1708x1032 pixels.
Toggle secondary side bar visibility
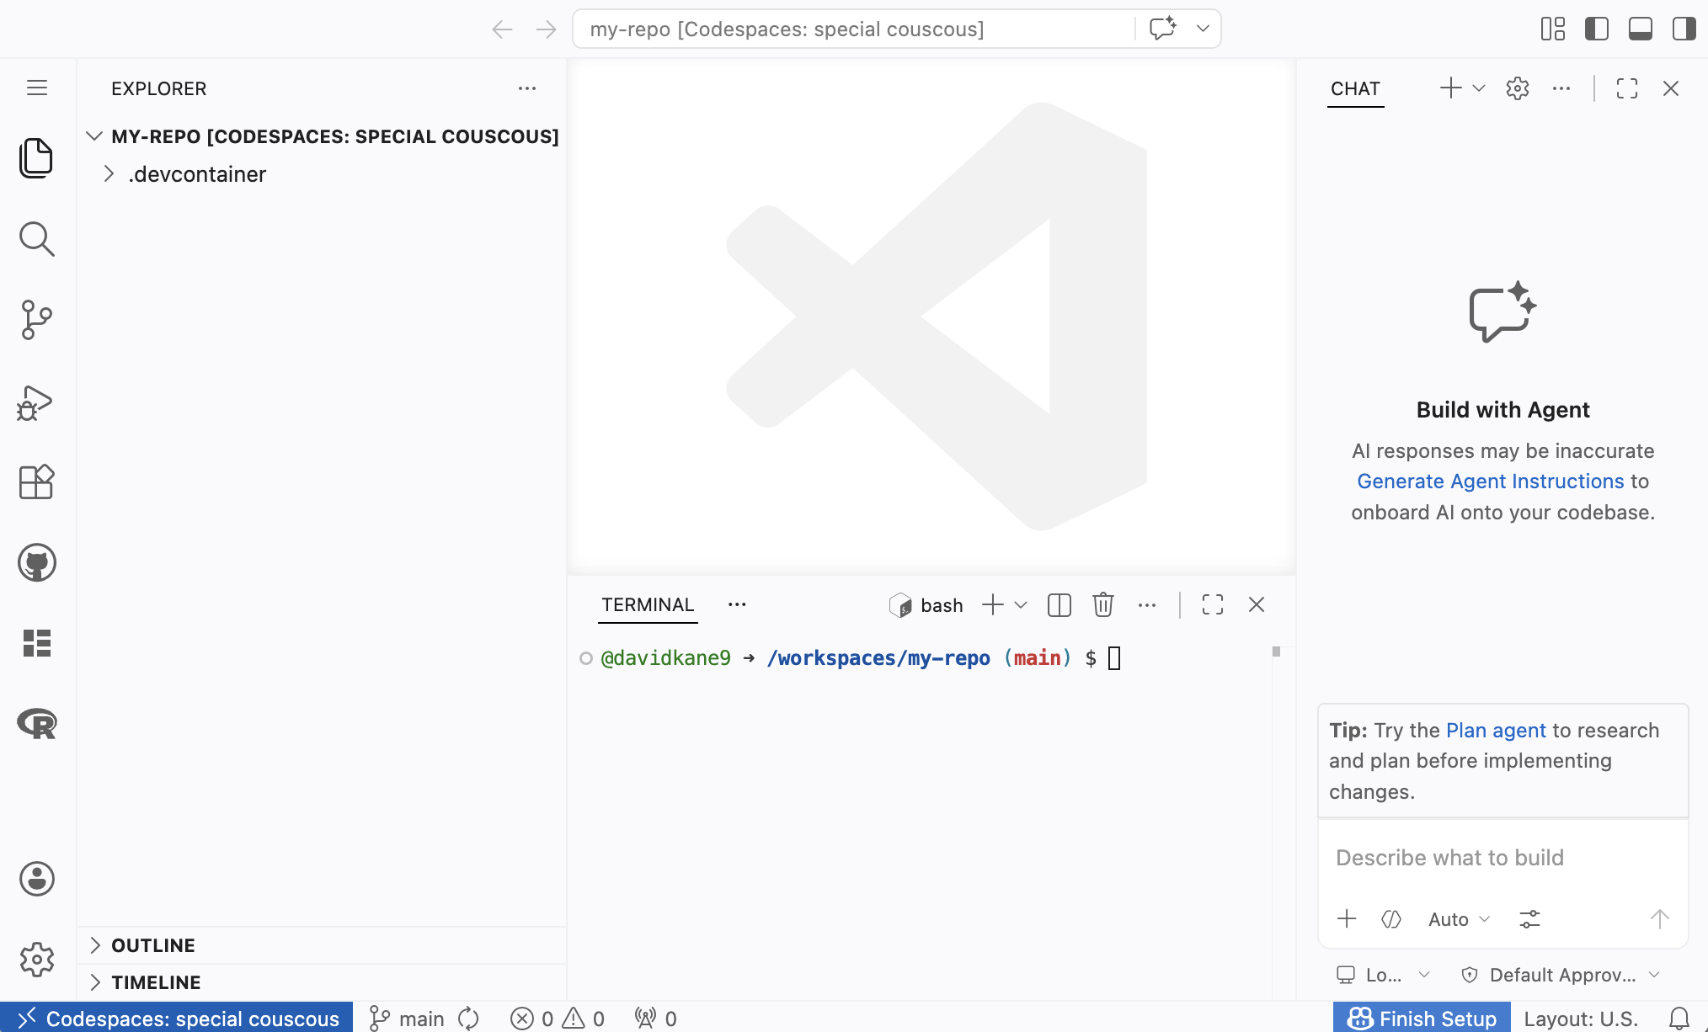(x=1684, y=29)
